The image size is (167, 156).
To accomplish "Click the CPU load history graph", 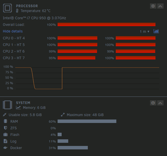I will click(x=87, y=78).
